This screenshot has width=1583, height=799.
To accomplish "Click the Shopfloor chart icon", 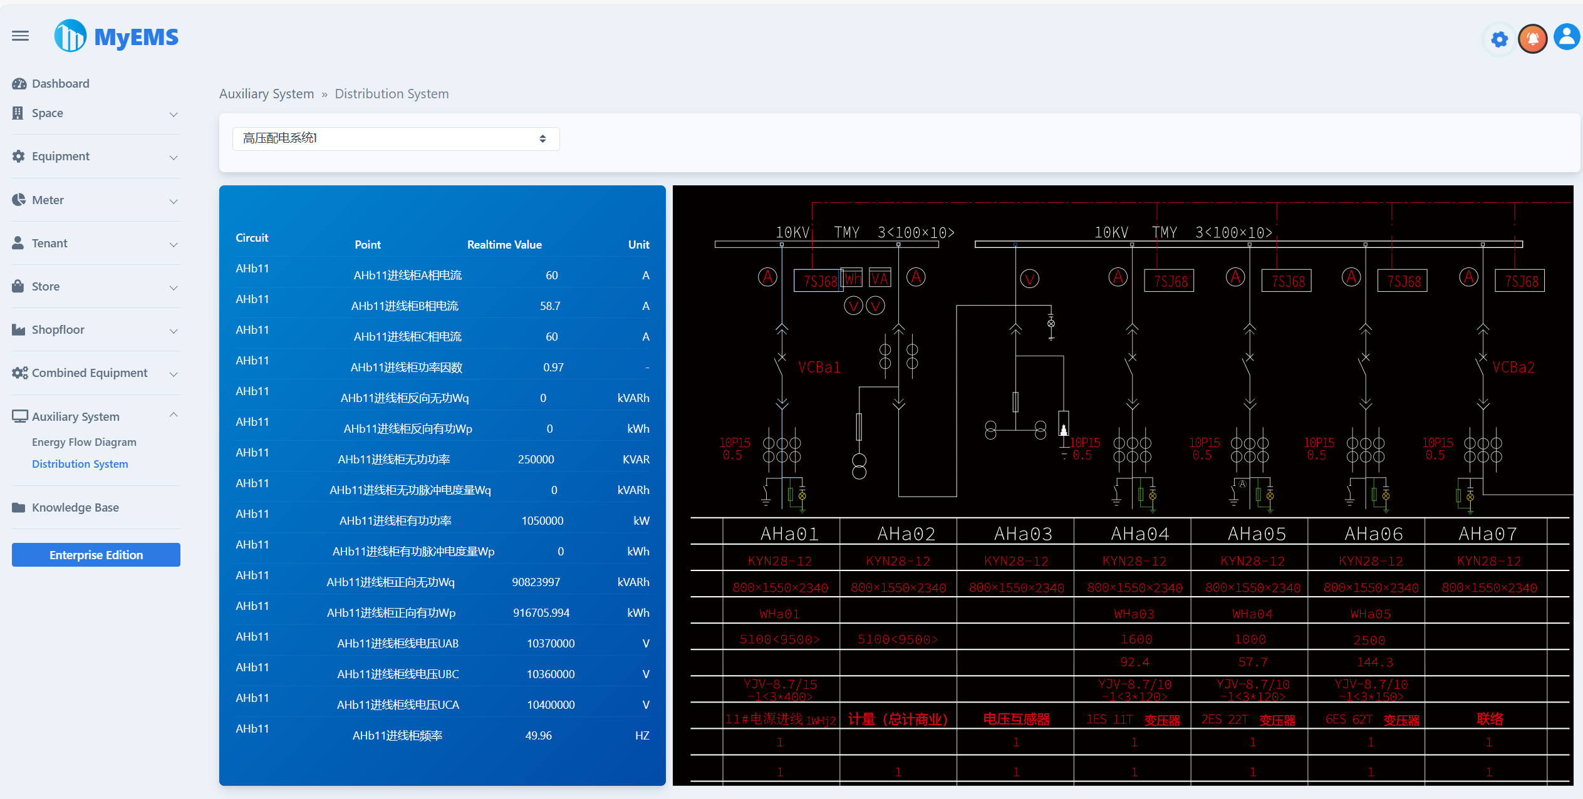I will click(18, 329).
